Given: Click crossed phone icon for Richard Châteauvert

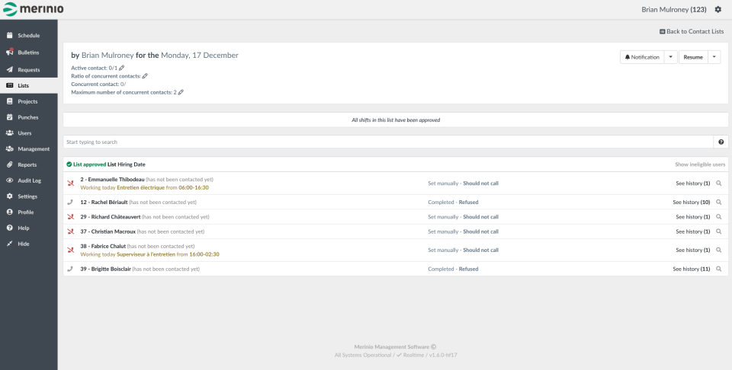Looking at the screenshot, I should (71, 217).
